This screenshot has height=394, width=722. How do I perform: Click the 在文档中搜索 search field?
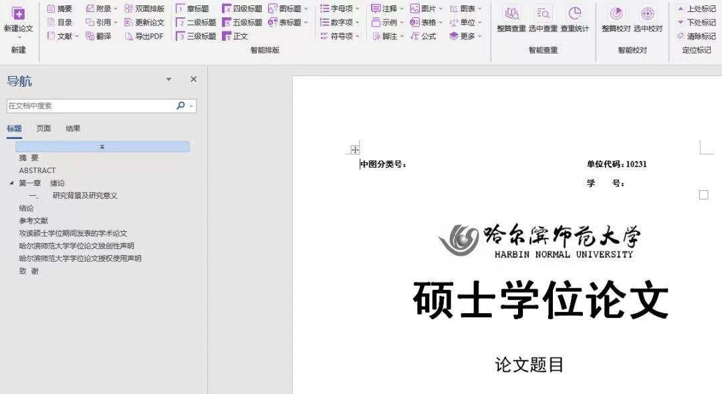click(91, 106)
